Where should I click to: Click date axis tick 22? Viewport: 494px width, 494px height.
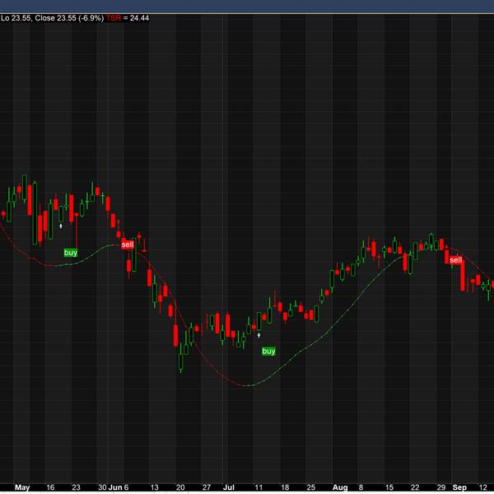coord(415,487)
